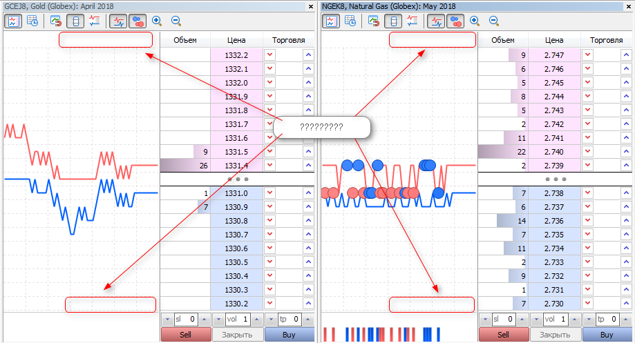Screen dimensions: 635x343
Task: Increase vol value in Natural Gas window
Action: coord(574,319)
